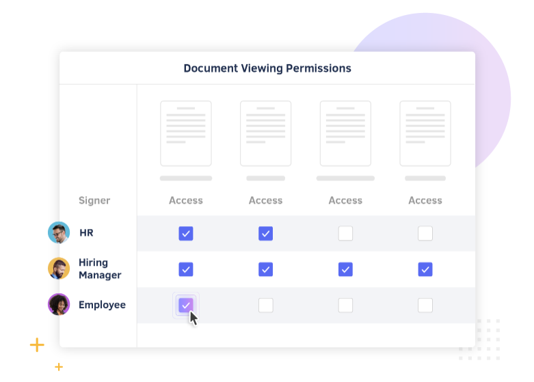Select the Hiring Manager row label
This screenshot has width=534, height=382.
pos(100,269)
